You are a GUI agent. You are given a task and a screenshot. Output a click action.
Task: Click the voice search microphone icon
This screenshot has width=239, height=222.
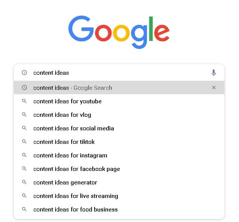click(x=213, y=73)
